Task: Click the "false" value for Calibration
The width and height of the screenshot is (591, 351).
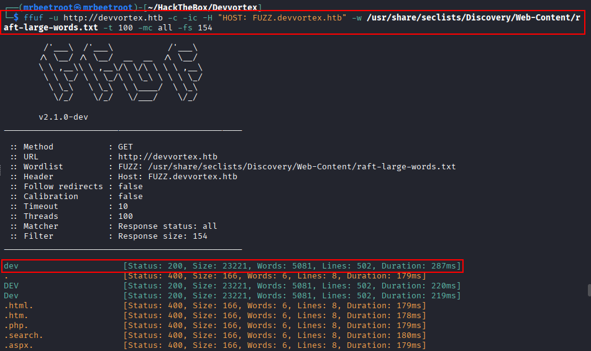Action: click(131, 197)
